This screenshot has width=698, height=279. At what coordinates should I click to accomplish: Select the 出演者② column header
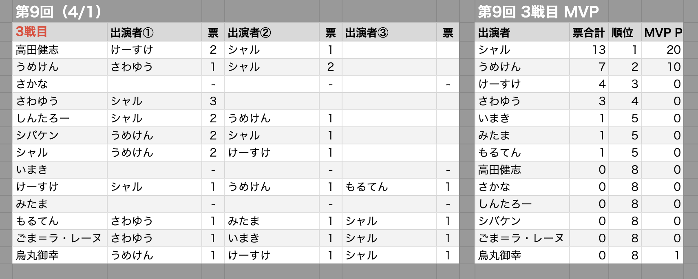(272, 32)
